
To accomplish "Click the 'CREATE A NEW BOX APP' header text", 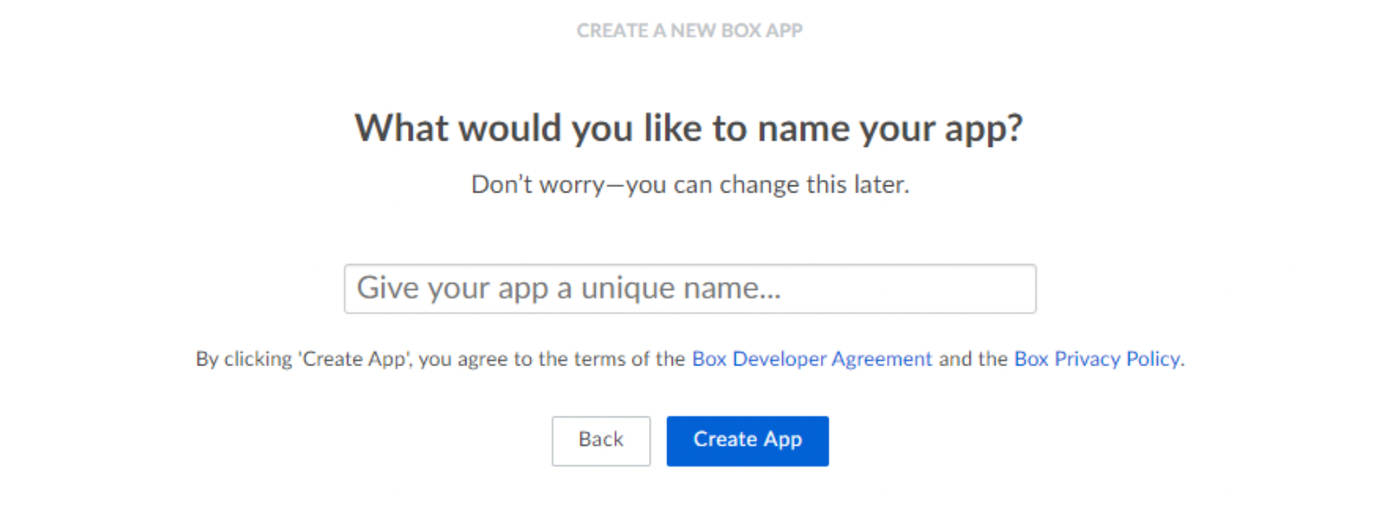I will tap(690, 30).
